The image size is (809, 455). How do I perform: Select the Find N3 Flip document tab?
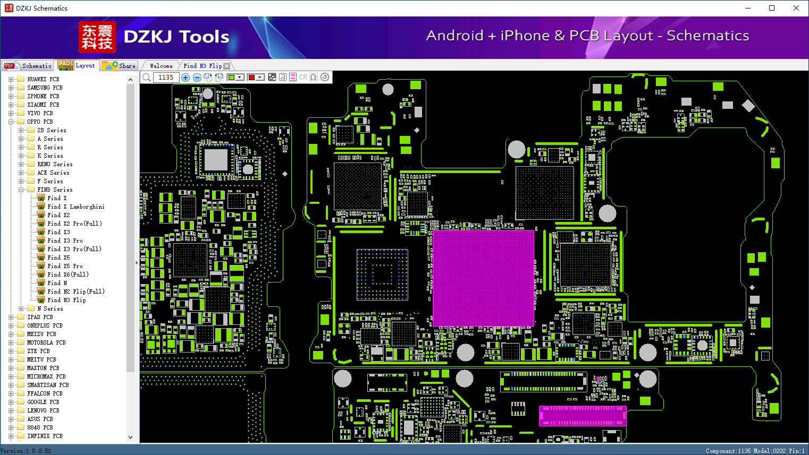[x=203, y=66]
